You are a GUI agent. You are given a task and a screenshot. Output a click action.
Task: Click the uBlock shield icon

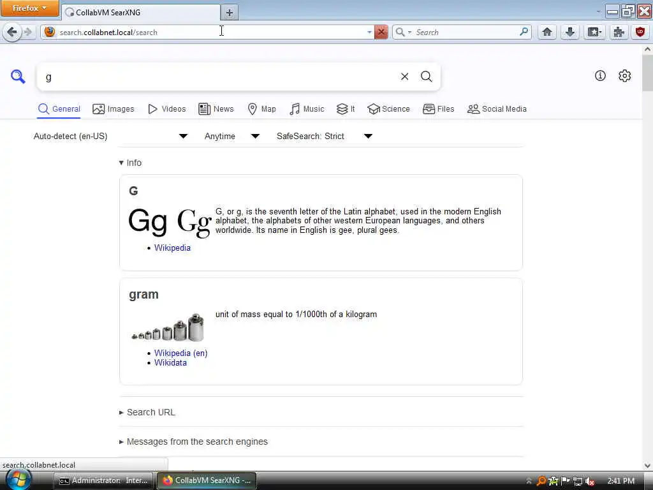pyautogui.click(x=641, y=32)
